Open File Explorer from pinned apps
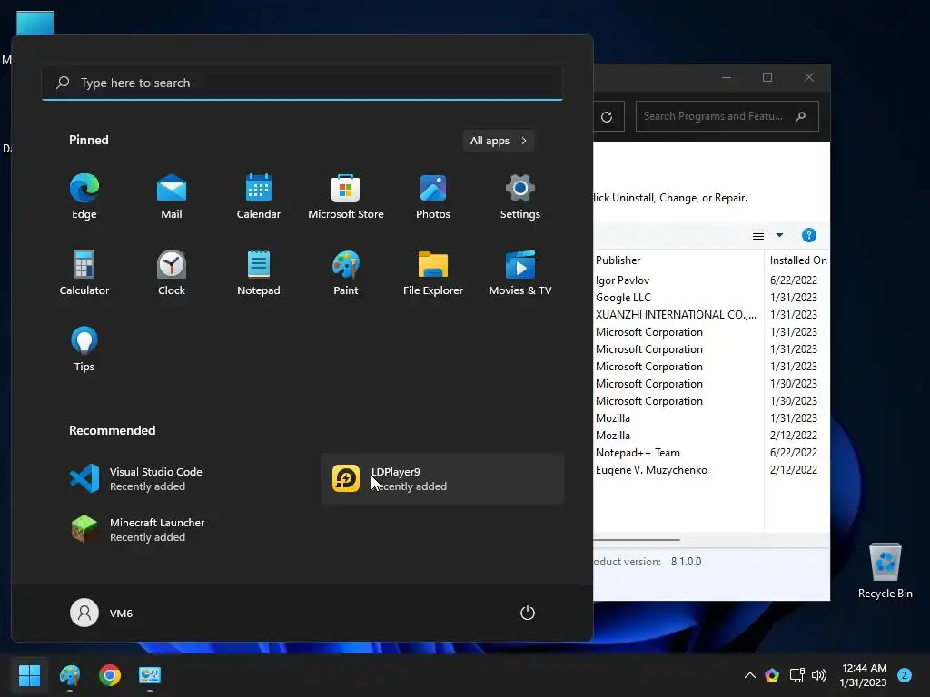The width and height of the screenshot is (930, 697). tap(433, 272)
